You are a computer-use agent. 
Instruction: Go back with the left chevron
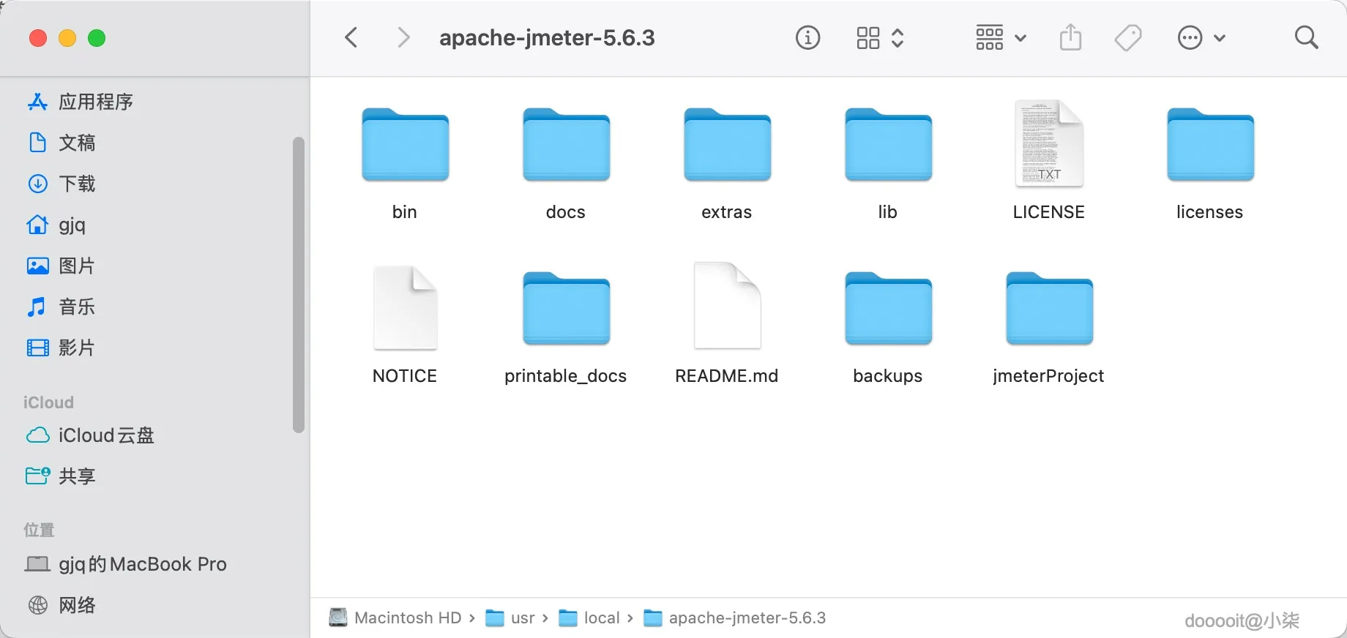[351, 37]
